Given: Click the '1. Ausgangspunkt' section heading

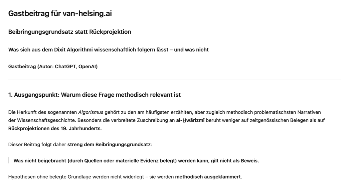Looking at the screenshot, I should [94, 95].
